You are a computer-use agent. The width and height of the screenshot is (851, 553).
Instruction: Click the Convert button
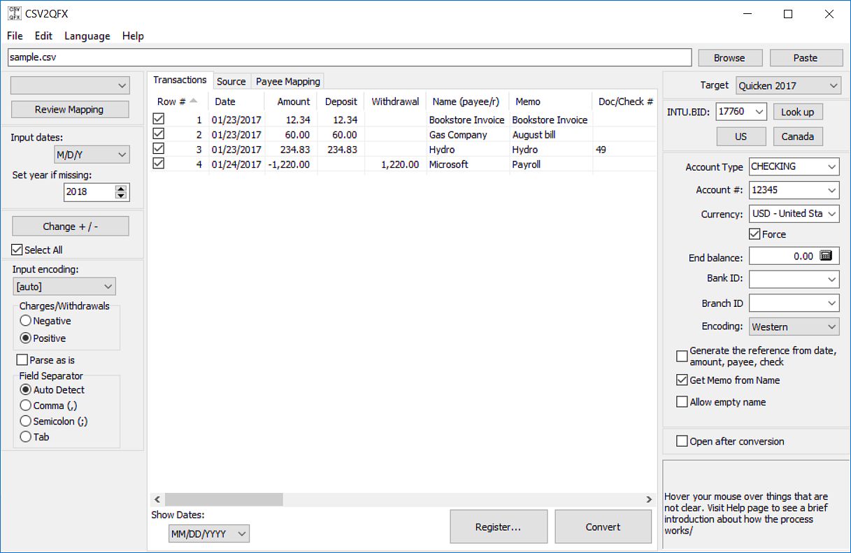click(x=603, y=526)
